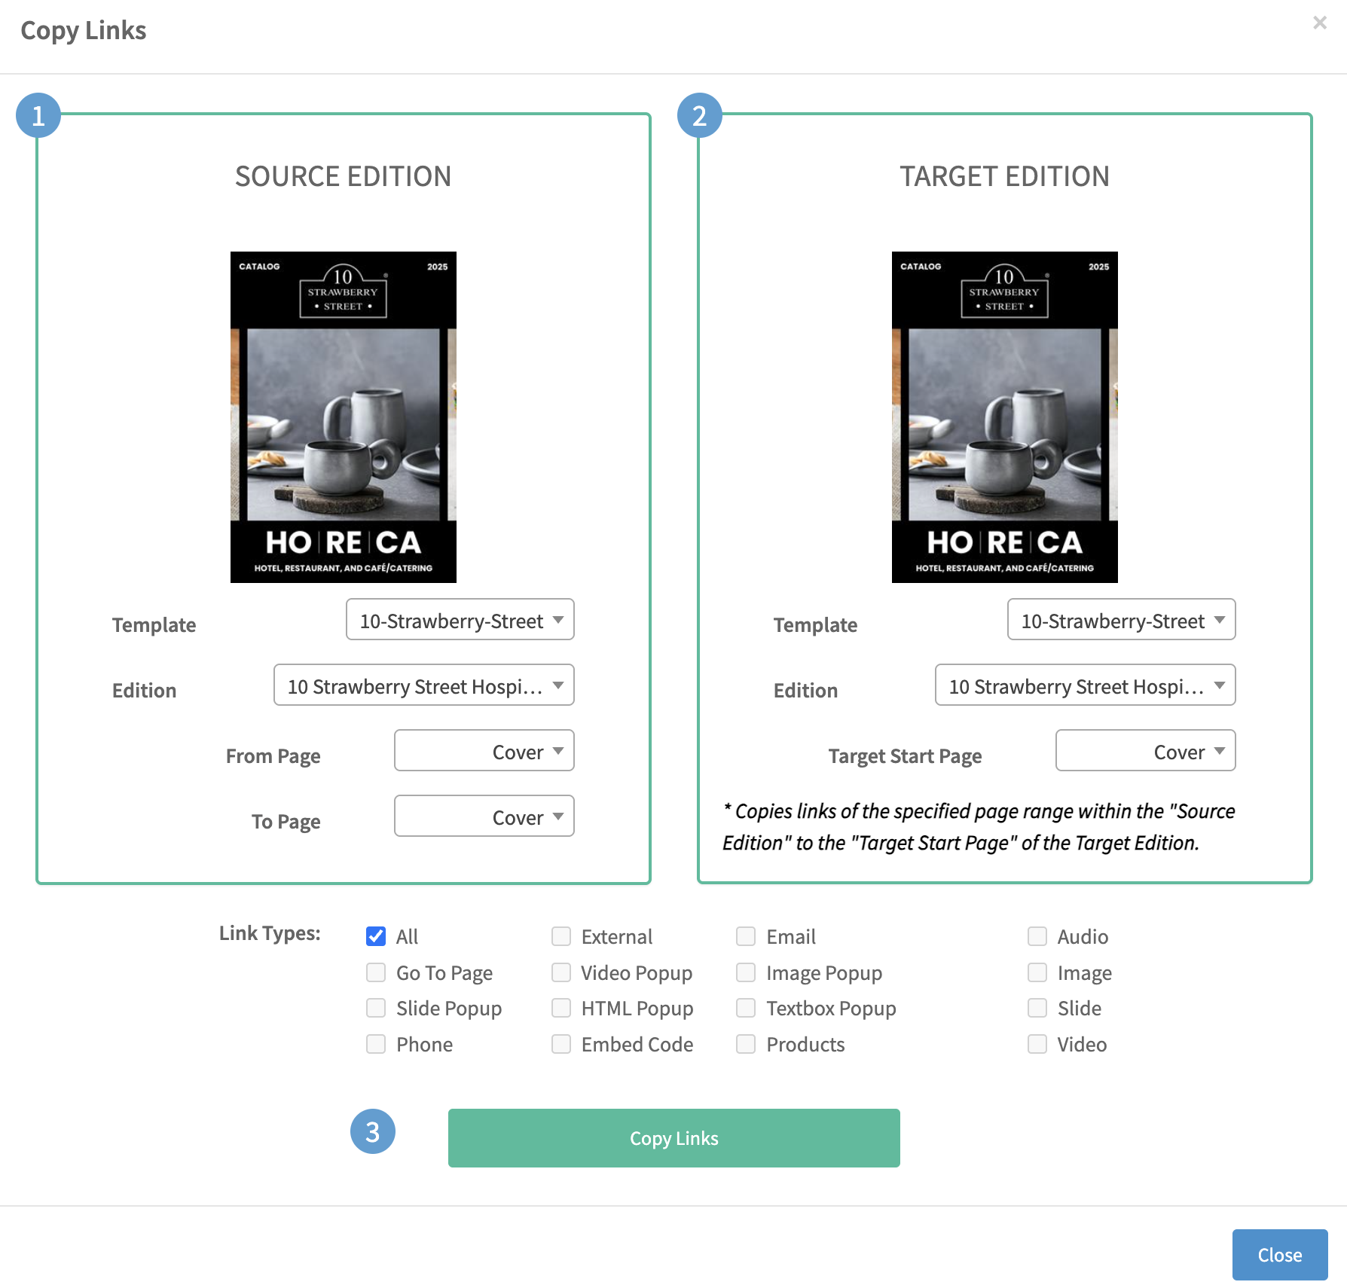Open the source Template dropdown
Image resolution: width=1347 pixels, height=1288 pixels.
[460, 620]
